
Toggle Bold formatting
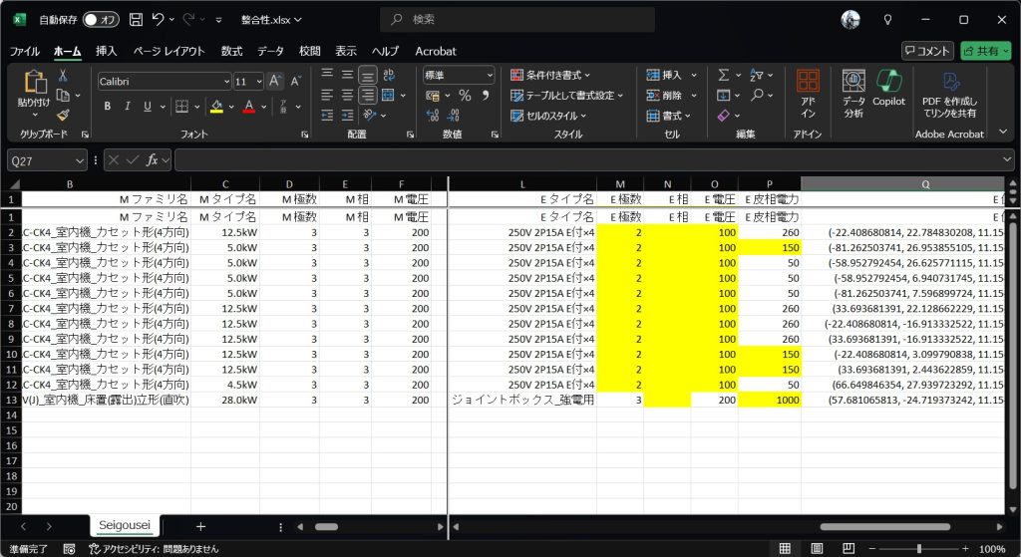click(x=107, y=107)
